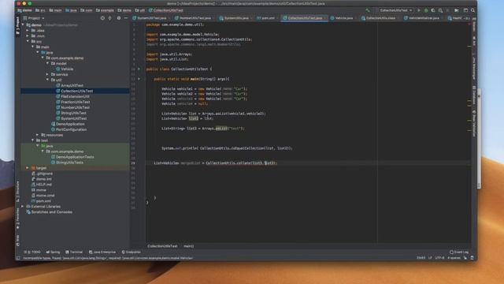
Task: Hide the Project panel with minus icon
Action: pyautogui.click(x=126, y=18)
